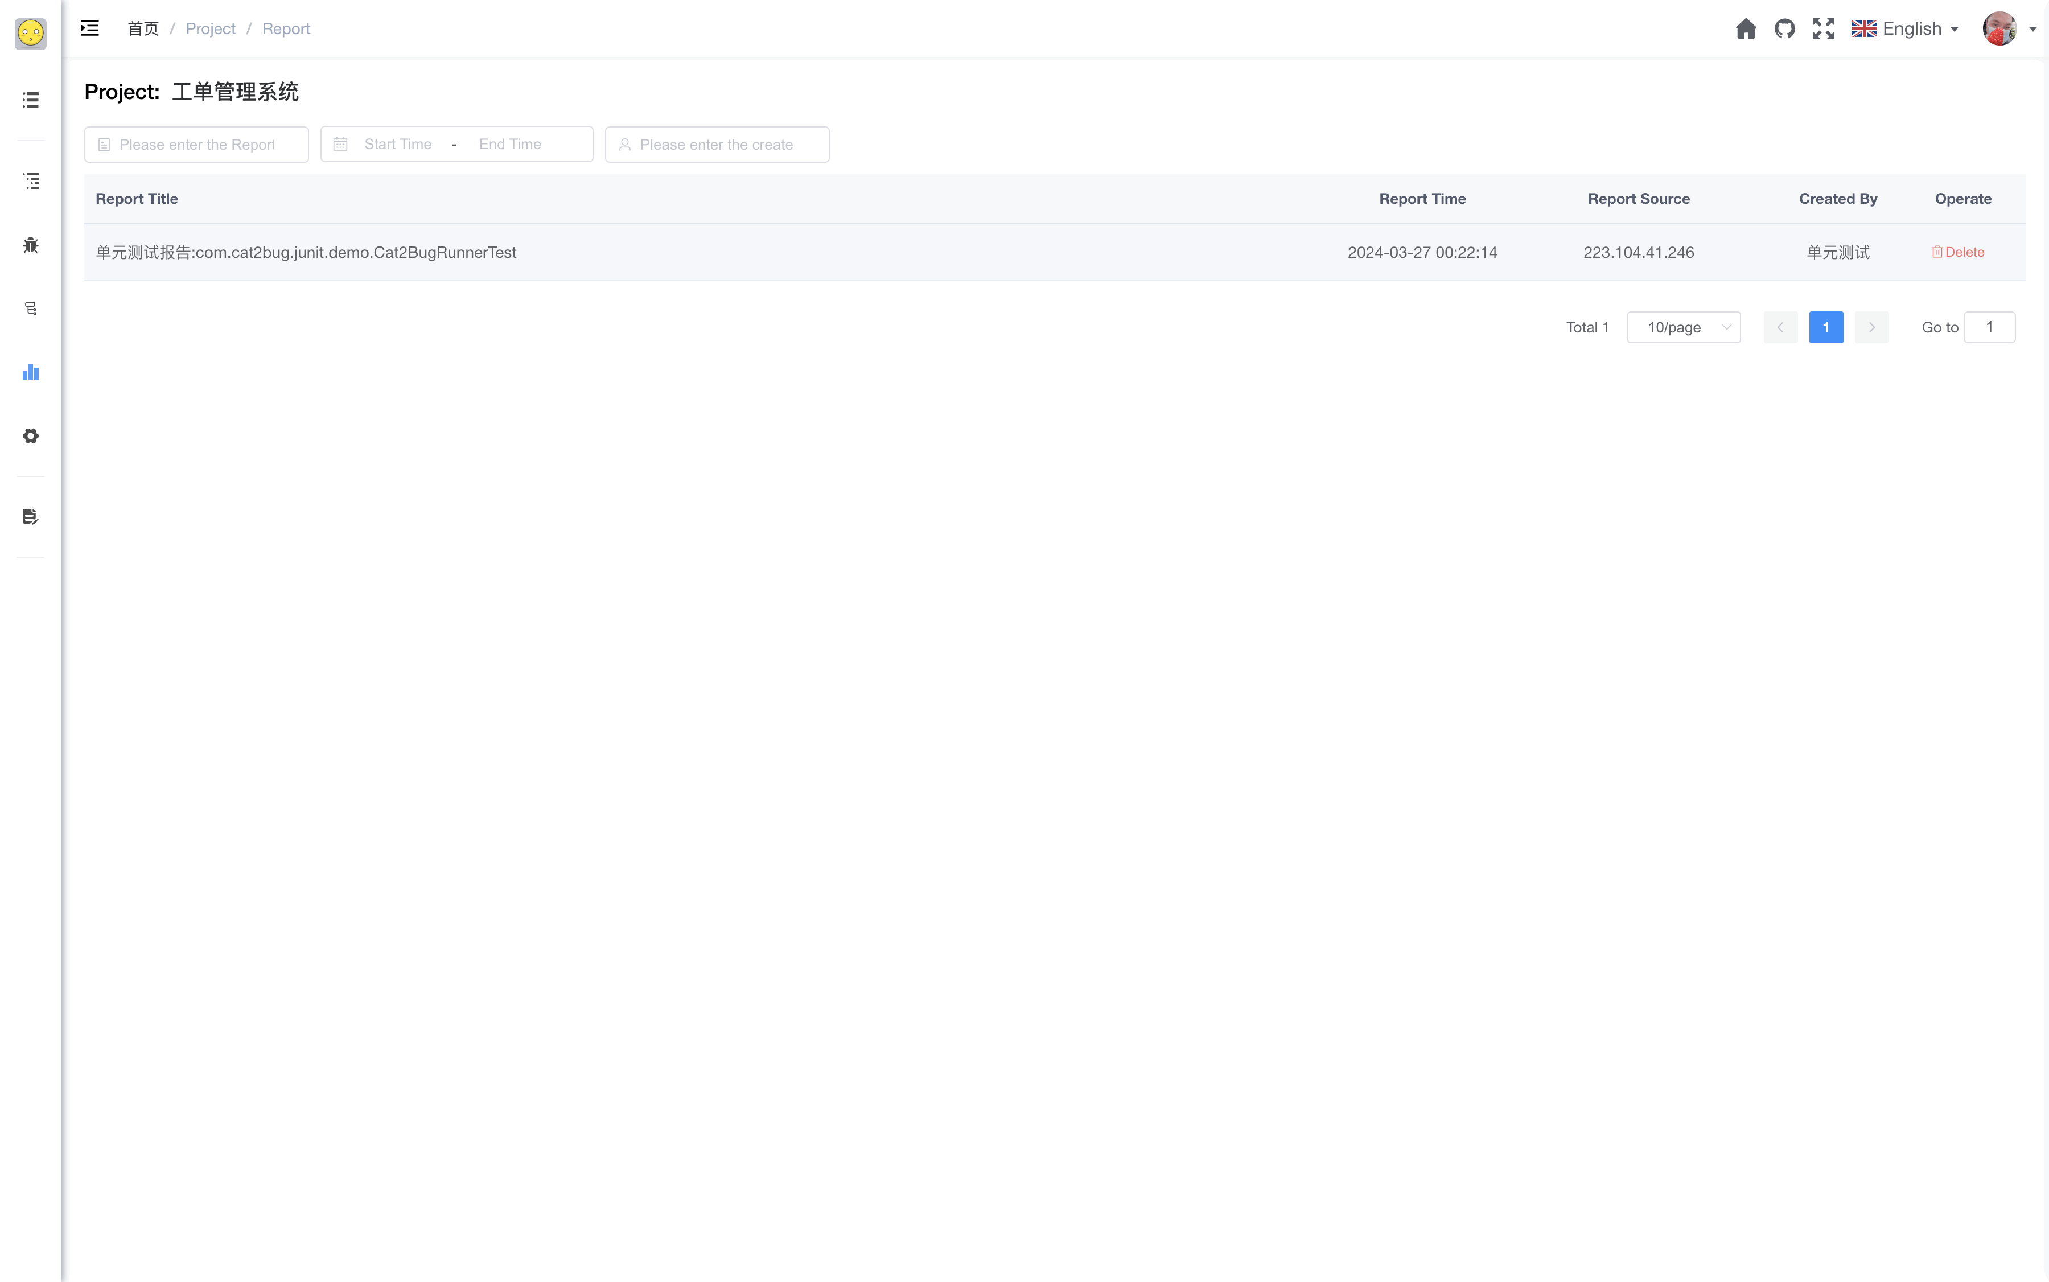Click the report title 单元测试报告:com.cat2bug

(306, 251)
